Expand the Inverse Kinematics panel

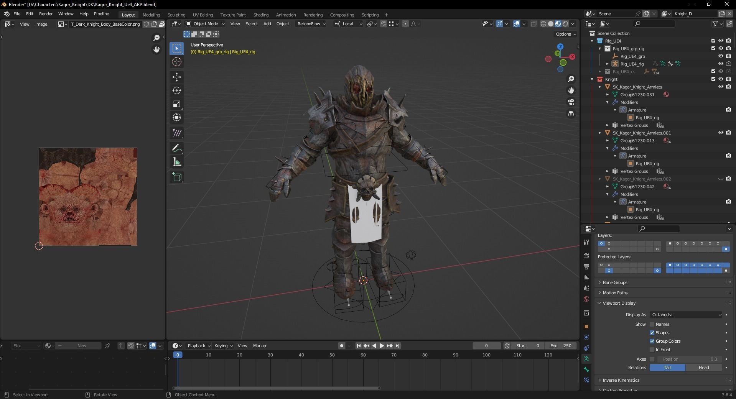[x=621, y=380]
